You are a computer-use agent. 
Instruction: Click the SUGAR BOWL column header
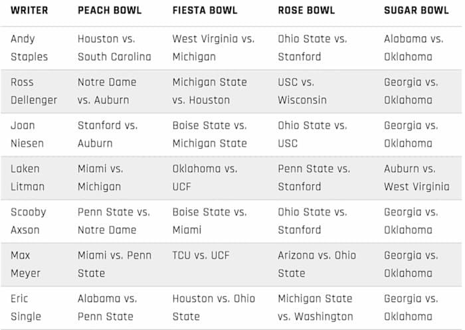pos(415,11)
